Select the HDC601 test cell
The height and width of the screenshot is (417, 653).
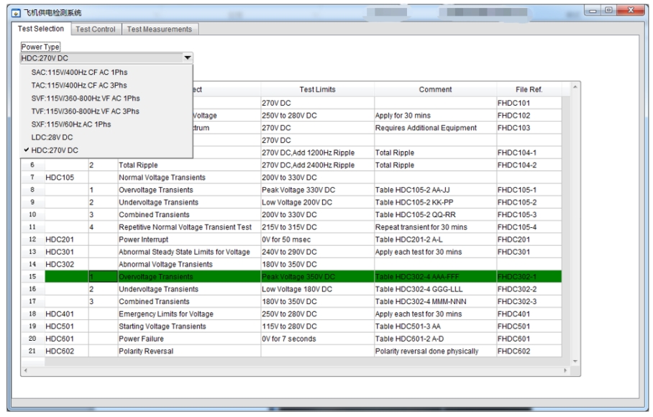(x=67, y=339)
